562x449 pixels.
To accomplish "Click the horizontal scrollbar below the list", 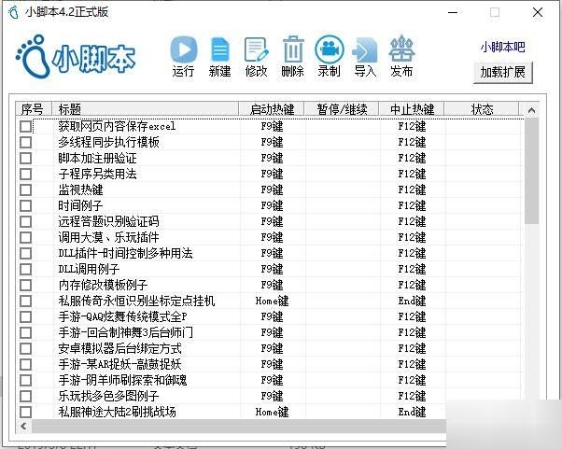I will pyautogui.click(x=271, y=426).
